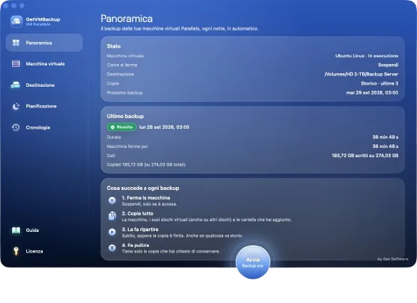This screenshot has height=303, width=417.
Task: Click the play icon beside La fa ripartire
Action: 112,232
